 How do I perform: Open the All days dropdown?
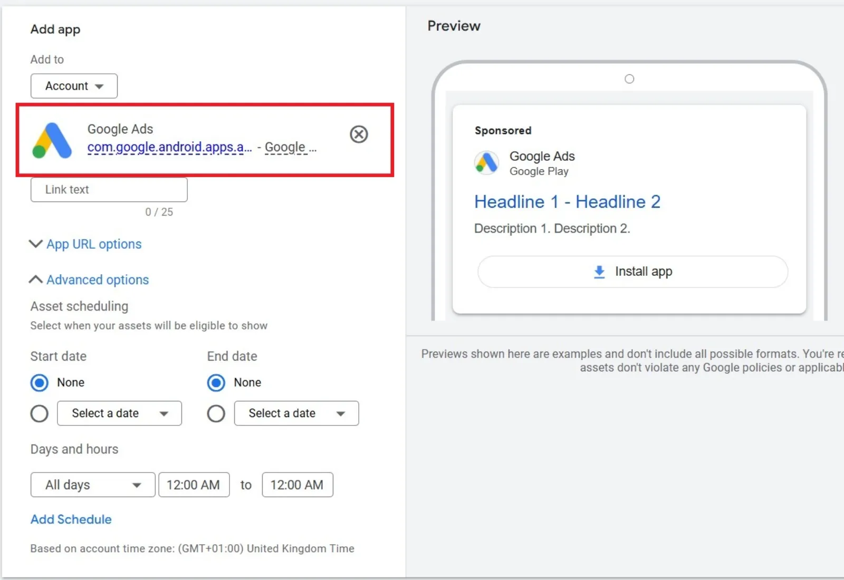[x=93, y=485]
